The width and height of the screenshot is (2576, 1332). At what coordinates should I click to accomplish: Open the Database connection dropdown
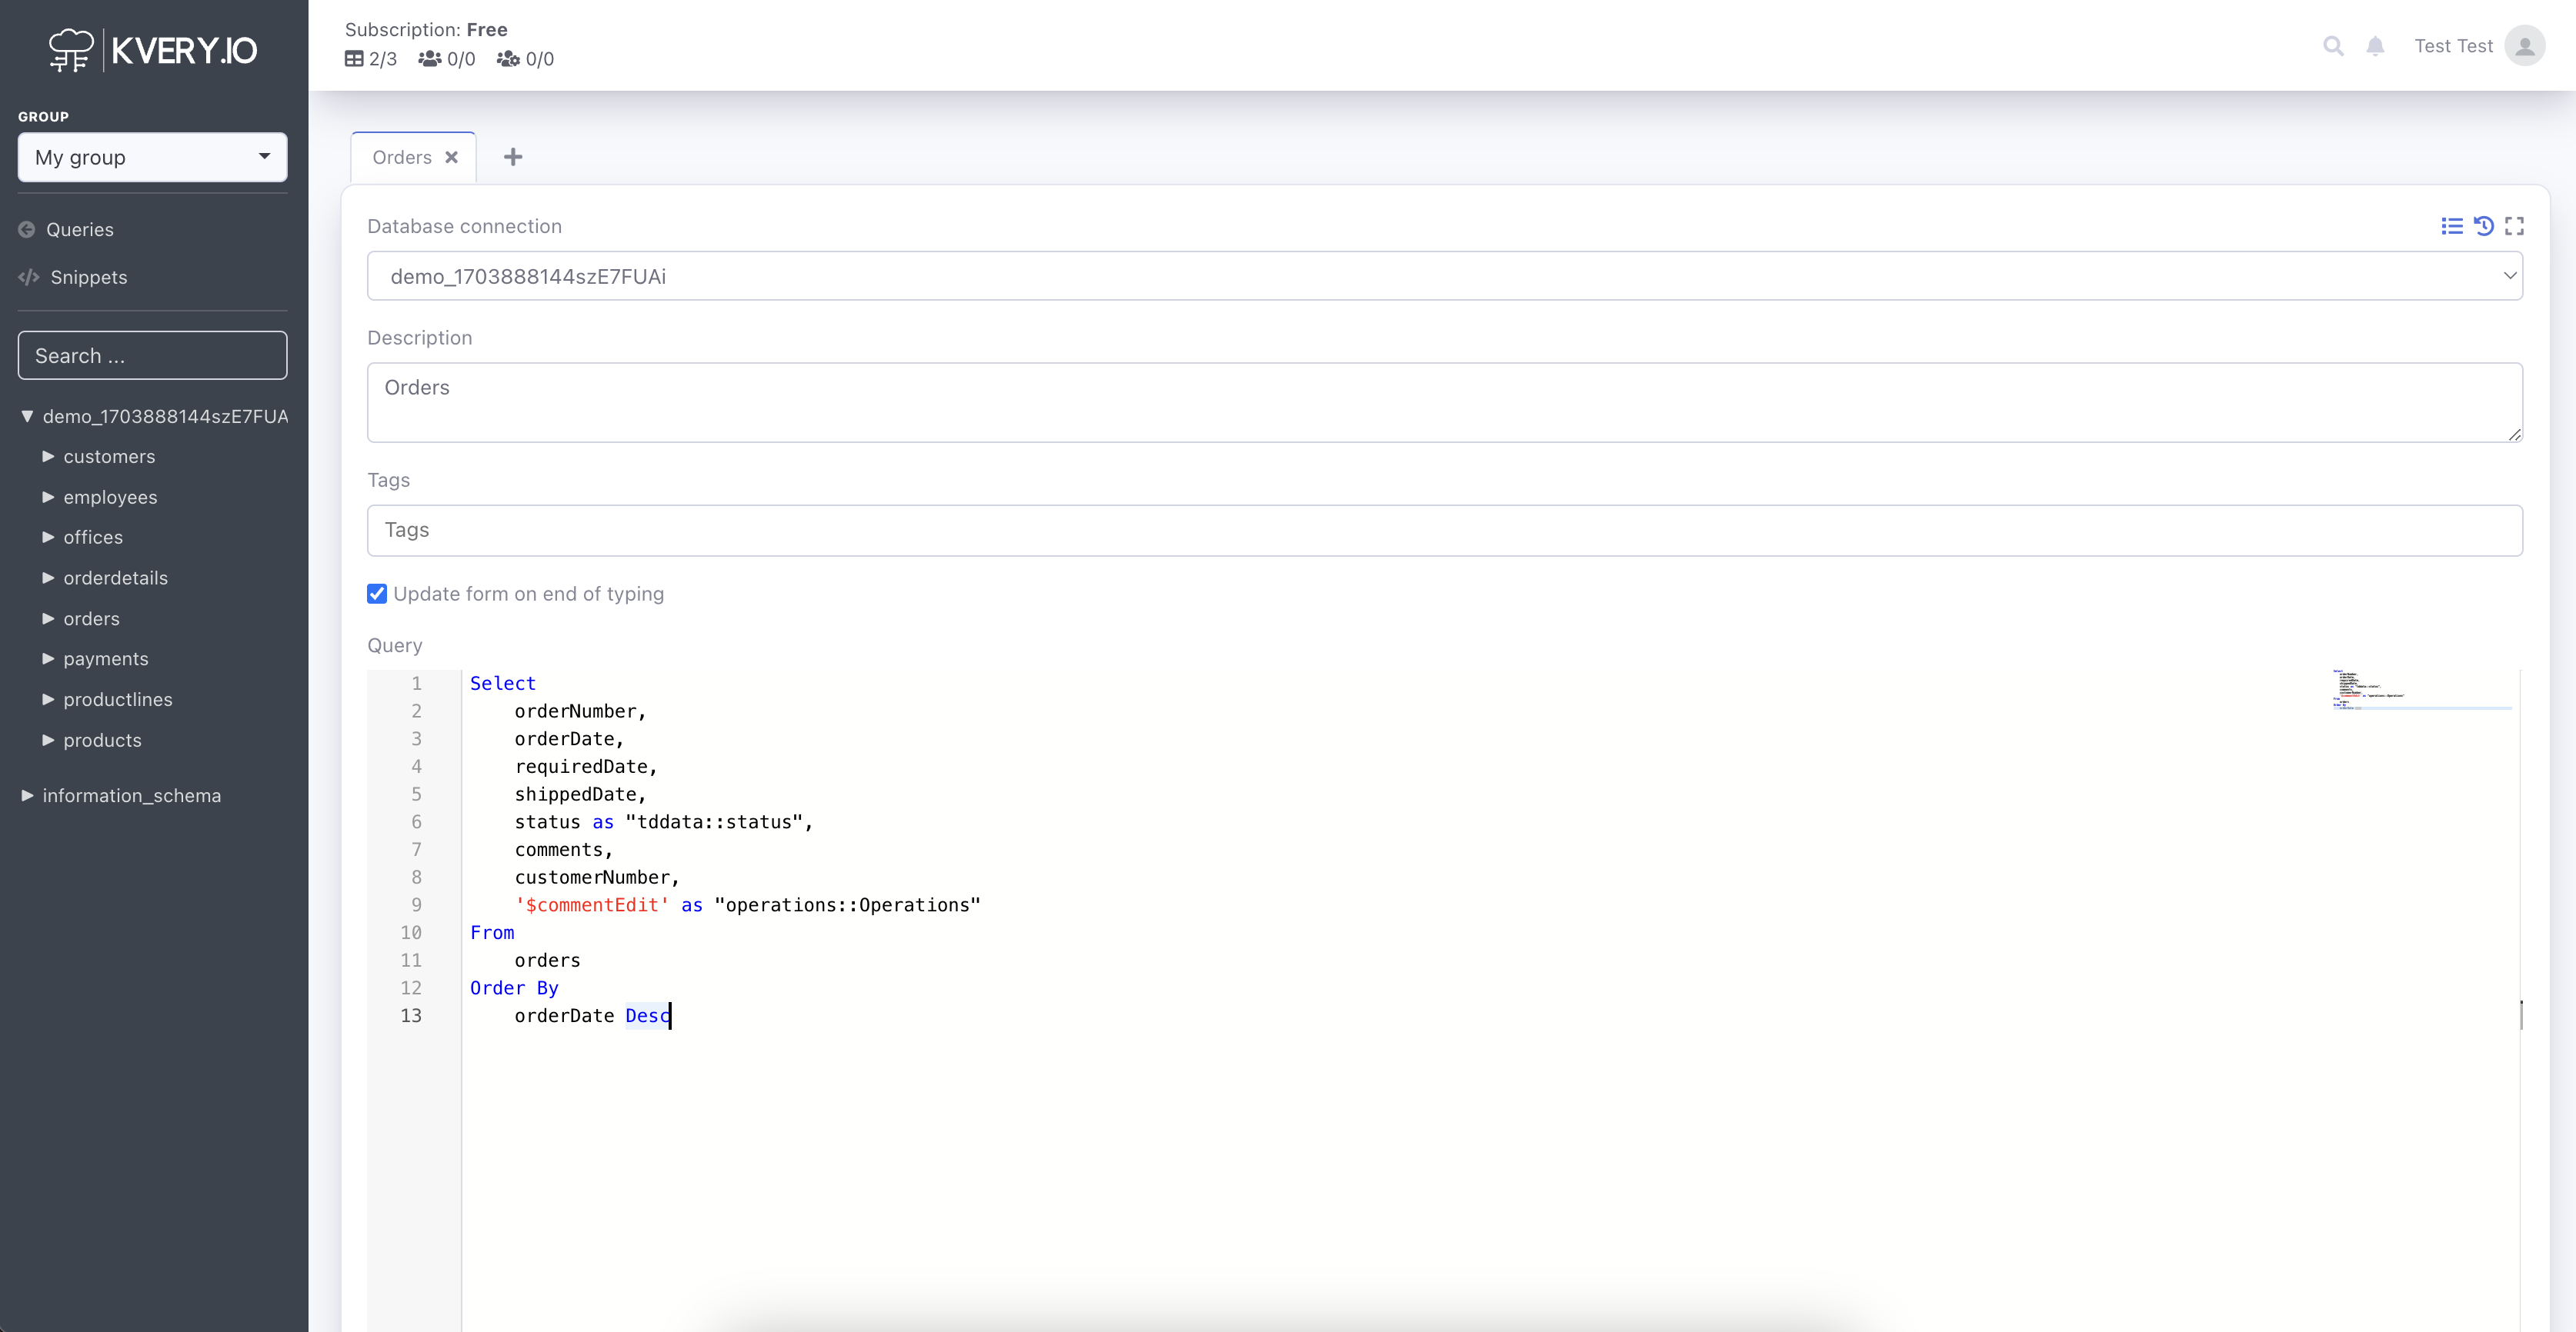pos(1444,276)
